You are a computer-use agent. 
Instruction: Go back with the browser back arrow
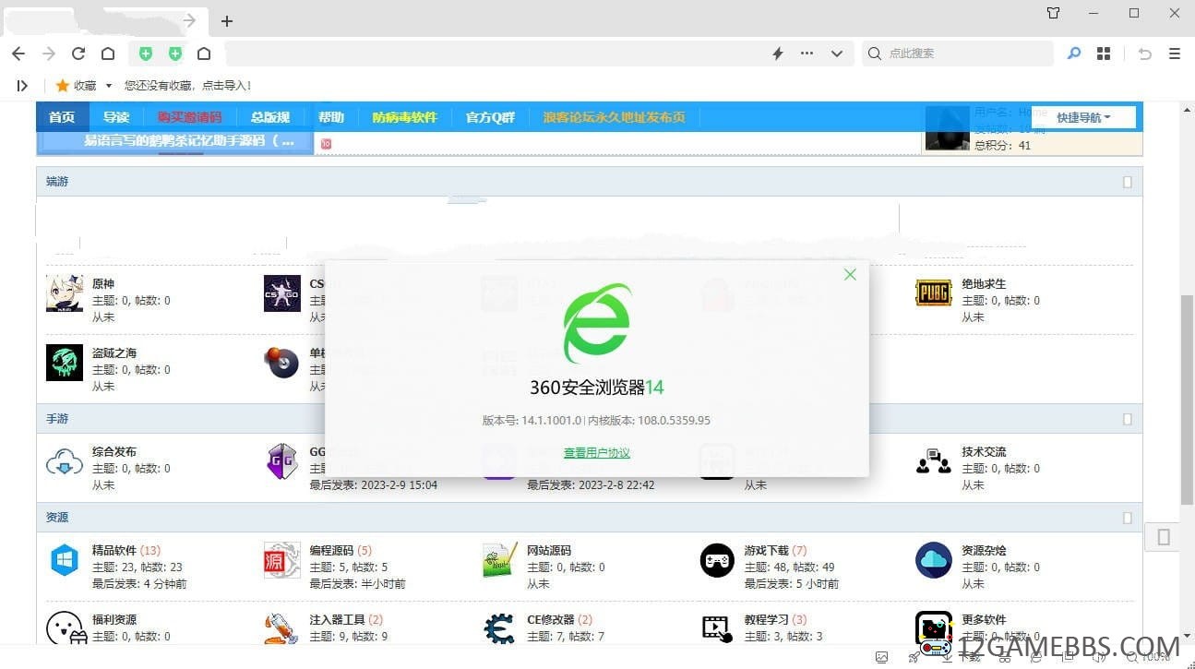tap(18, 54)
